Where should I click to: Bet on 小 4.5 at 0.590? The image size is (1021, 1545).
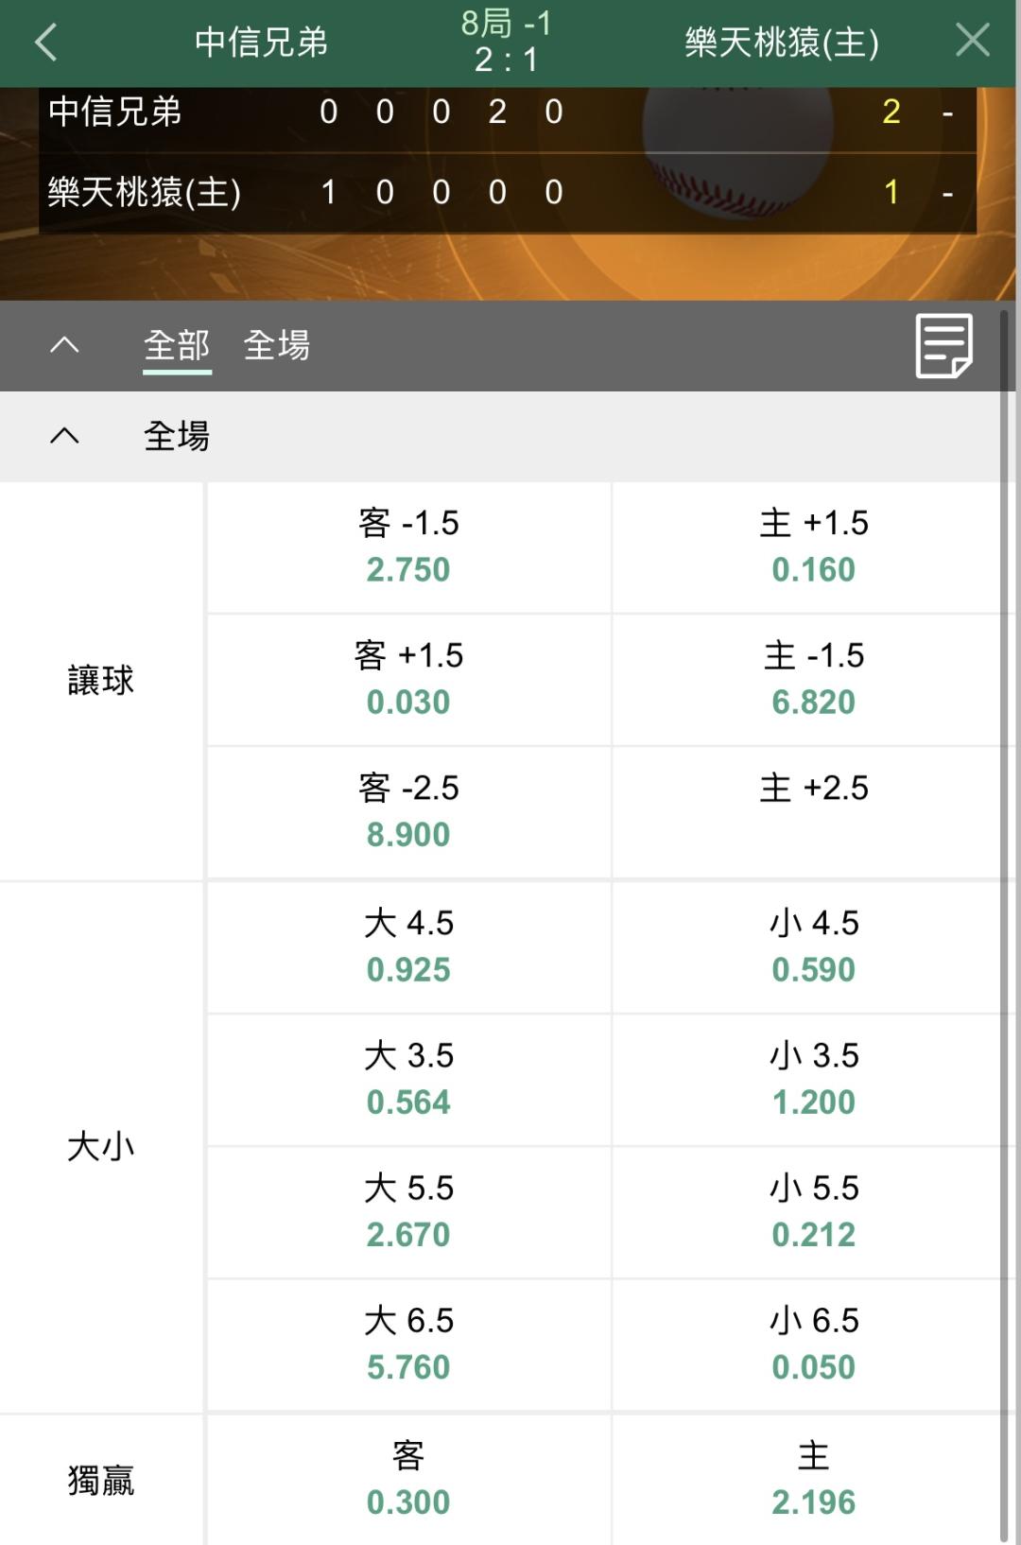pos(813,946)
